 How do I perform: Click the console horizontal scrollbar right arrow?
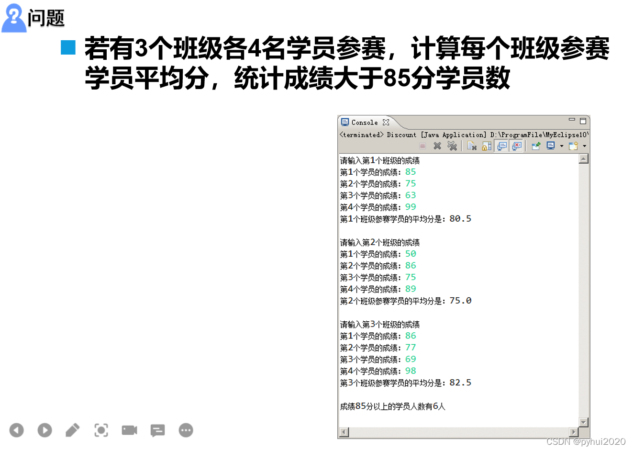coord(574,433)
